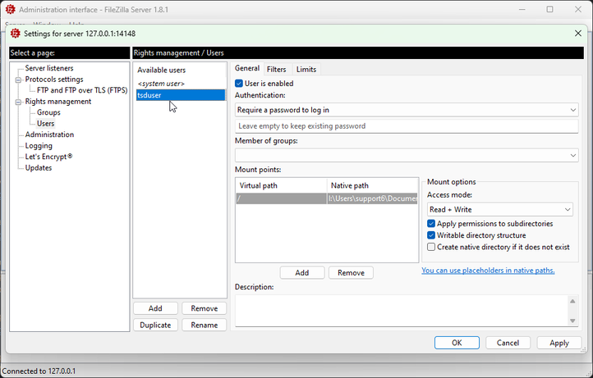Select Protocols settings in the tree
This screenshot has width=593, height=378.
pyautogui.click(x=54, y=80)
